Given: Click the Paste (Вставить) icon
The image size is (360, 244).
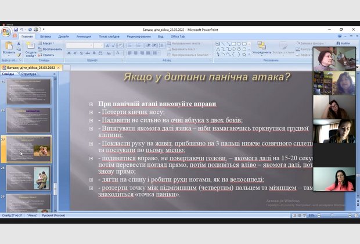Looking at the screenshot, I should click(x=9, y=46).
